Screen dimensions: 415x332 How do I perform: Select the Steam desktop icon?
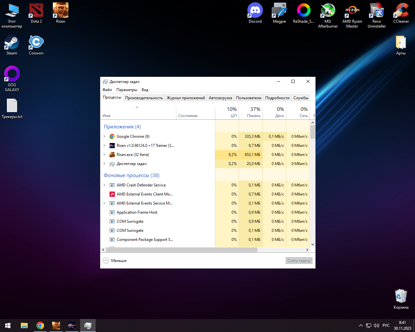[x=12, y=45]
